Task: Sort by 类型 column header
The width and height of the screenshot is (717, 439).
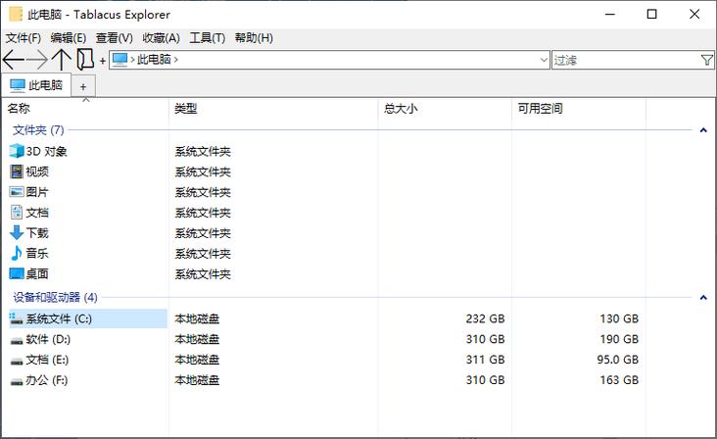Action: tap(273, 109)
